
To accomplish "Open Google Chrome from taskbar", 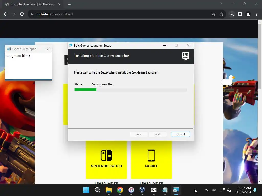I will point(120,190).
